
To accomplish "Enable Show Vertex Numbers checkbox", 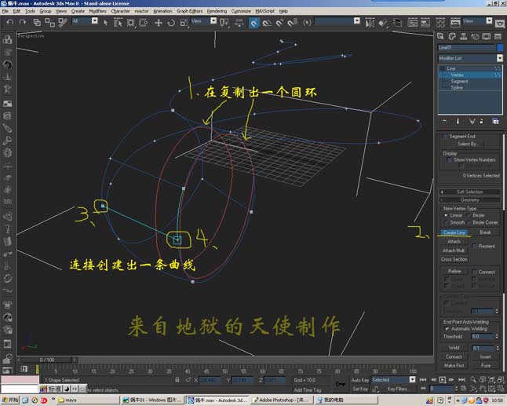I will 449,160.
